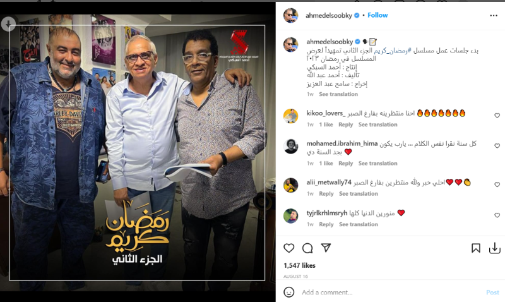Open the emoji picker smiley icon
This screenshot has width=505, height=302.
pos(289,292)
